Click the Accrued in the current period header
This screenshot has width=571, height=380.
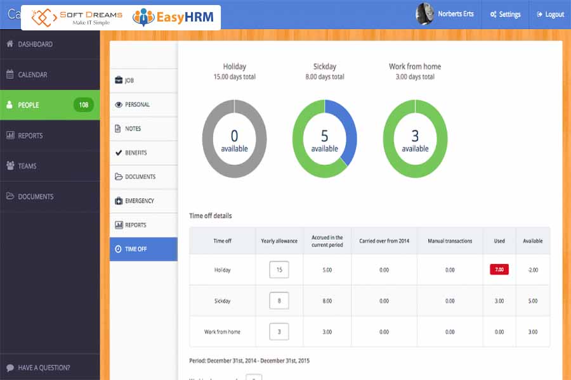tap(327, 241)
